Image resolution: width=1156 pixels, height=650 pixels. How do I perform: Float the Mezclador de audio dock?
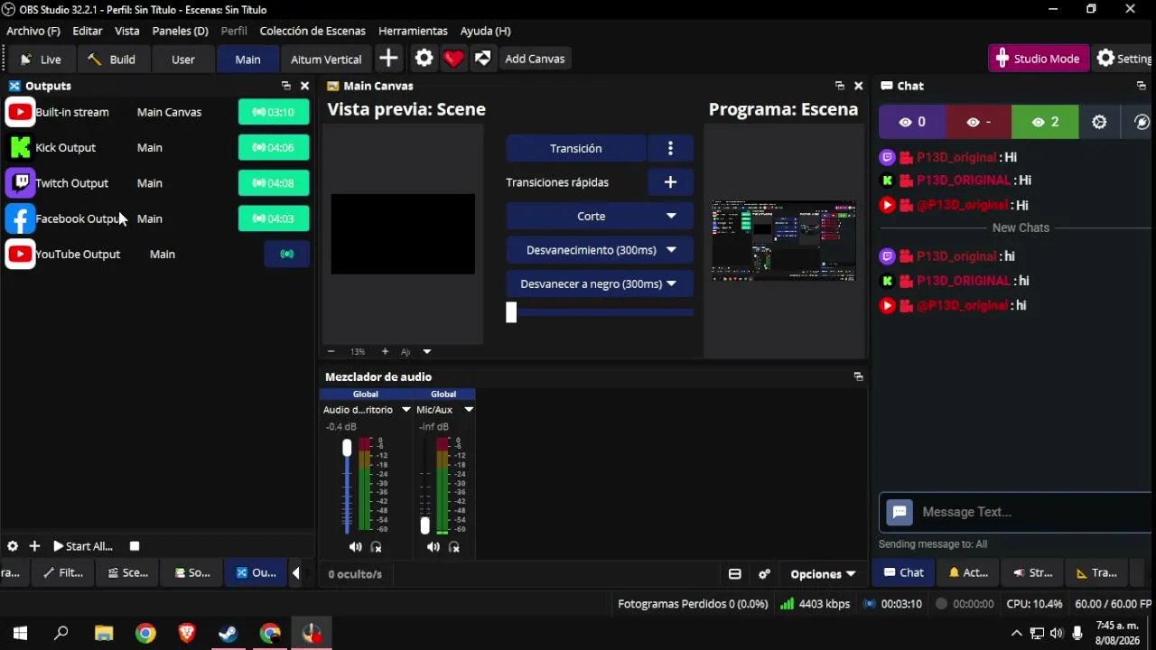point(858,376)
